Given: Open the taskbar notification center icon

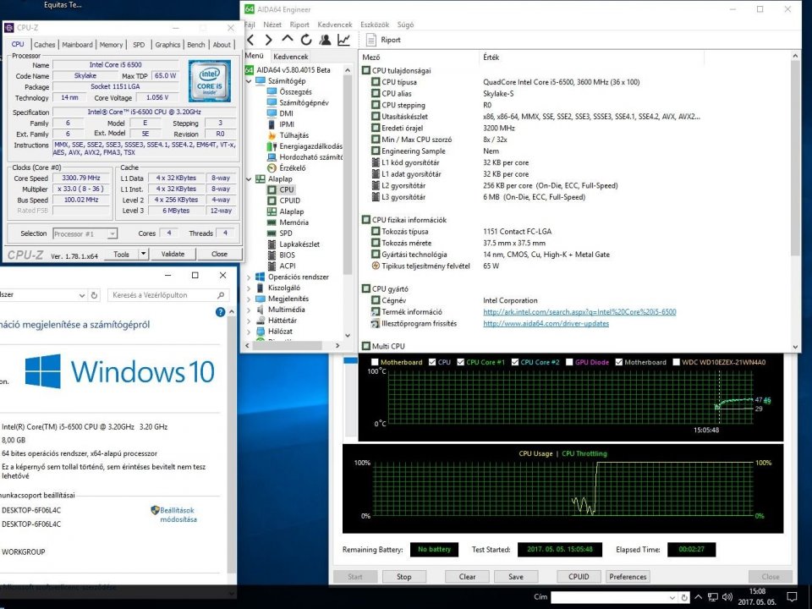Looking at the screenshot, I should point(792,596).
